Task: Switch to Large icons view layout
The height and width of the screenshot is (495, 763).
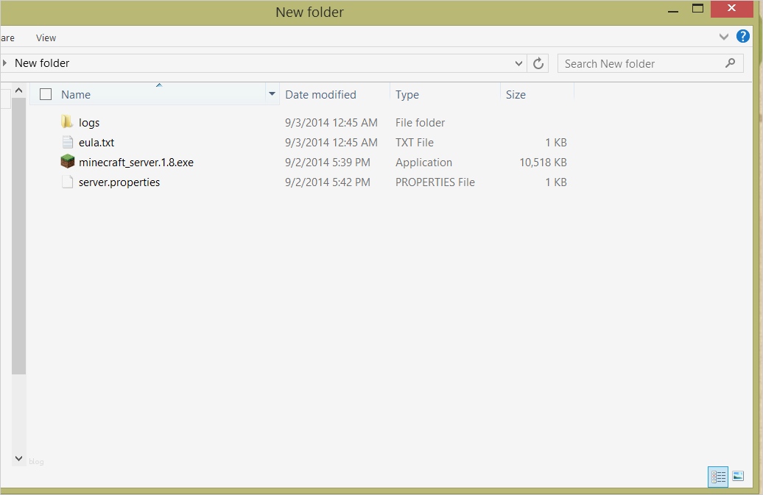Action: [x=738, y=476]
